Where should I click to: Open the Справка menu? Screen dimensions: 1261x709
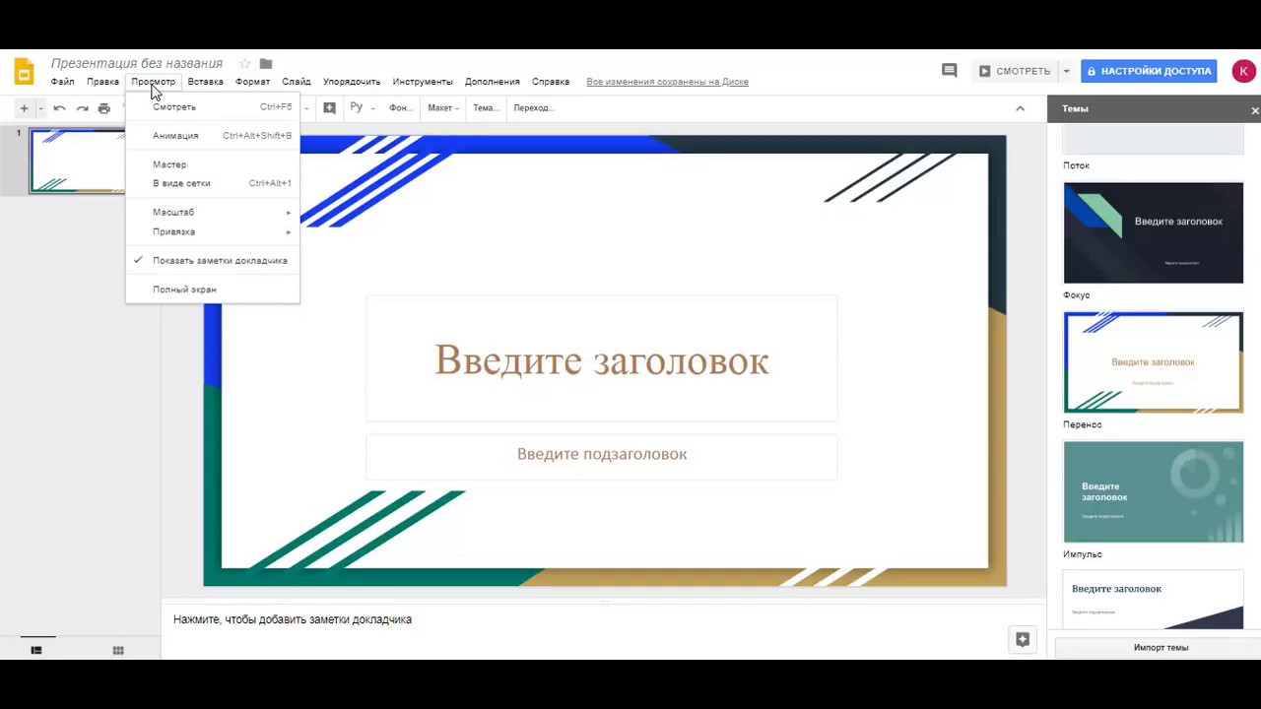click(x=551, y=82)
